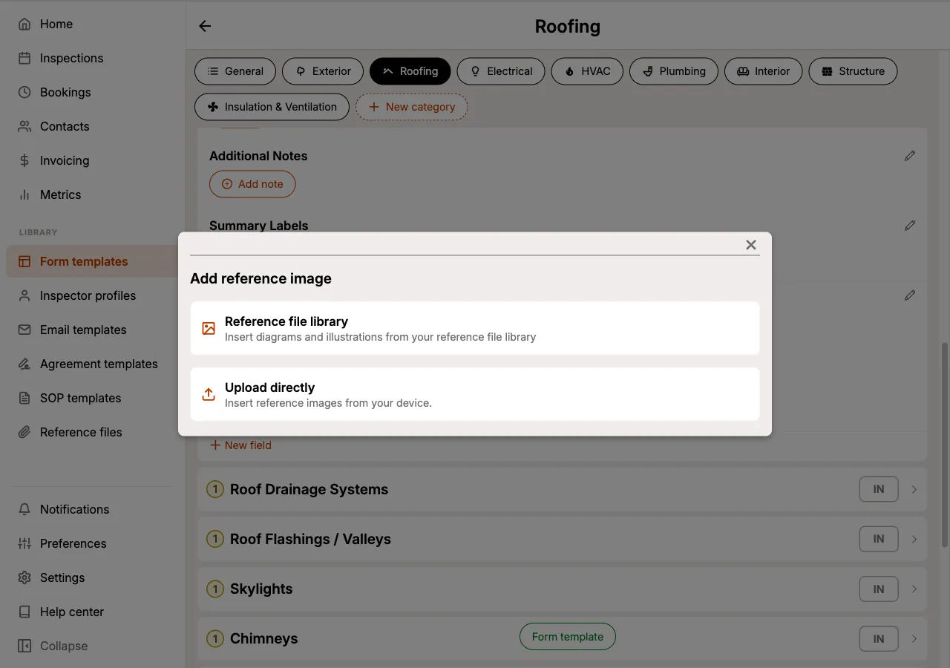Open Settings in the sidebar
The height and width of the screenshot is (668, 950).
point(92,577)
